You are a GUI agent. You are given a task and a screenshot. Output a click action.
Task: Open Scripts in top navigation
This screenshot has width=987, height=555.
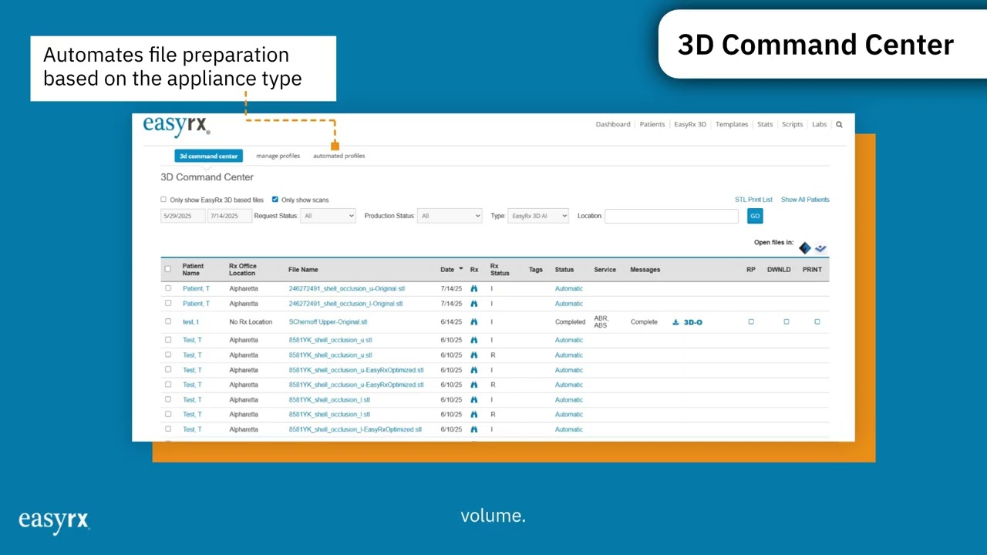point(793,124)
